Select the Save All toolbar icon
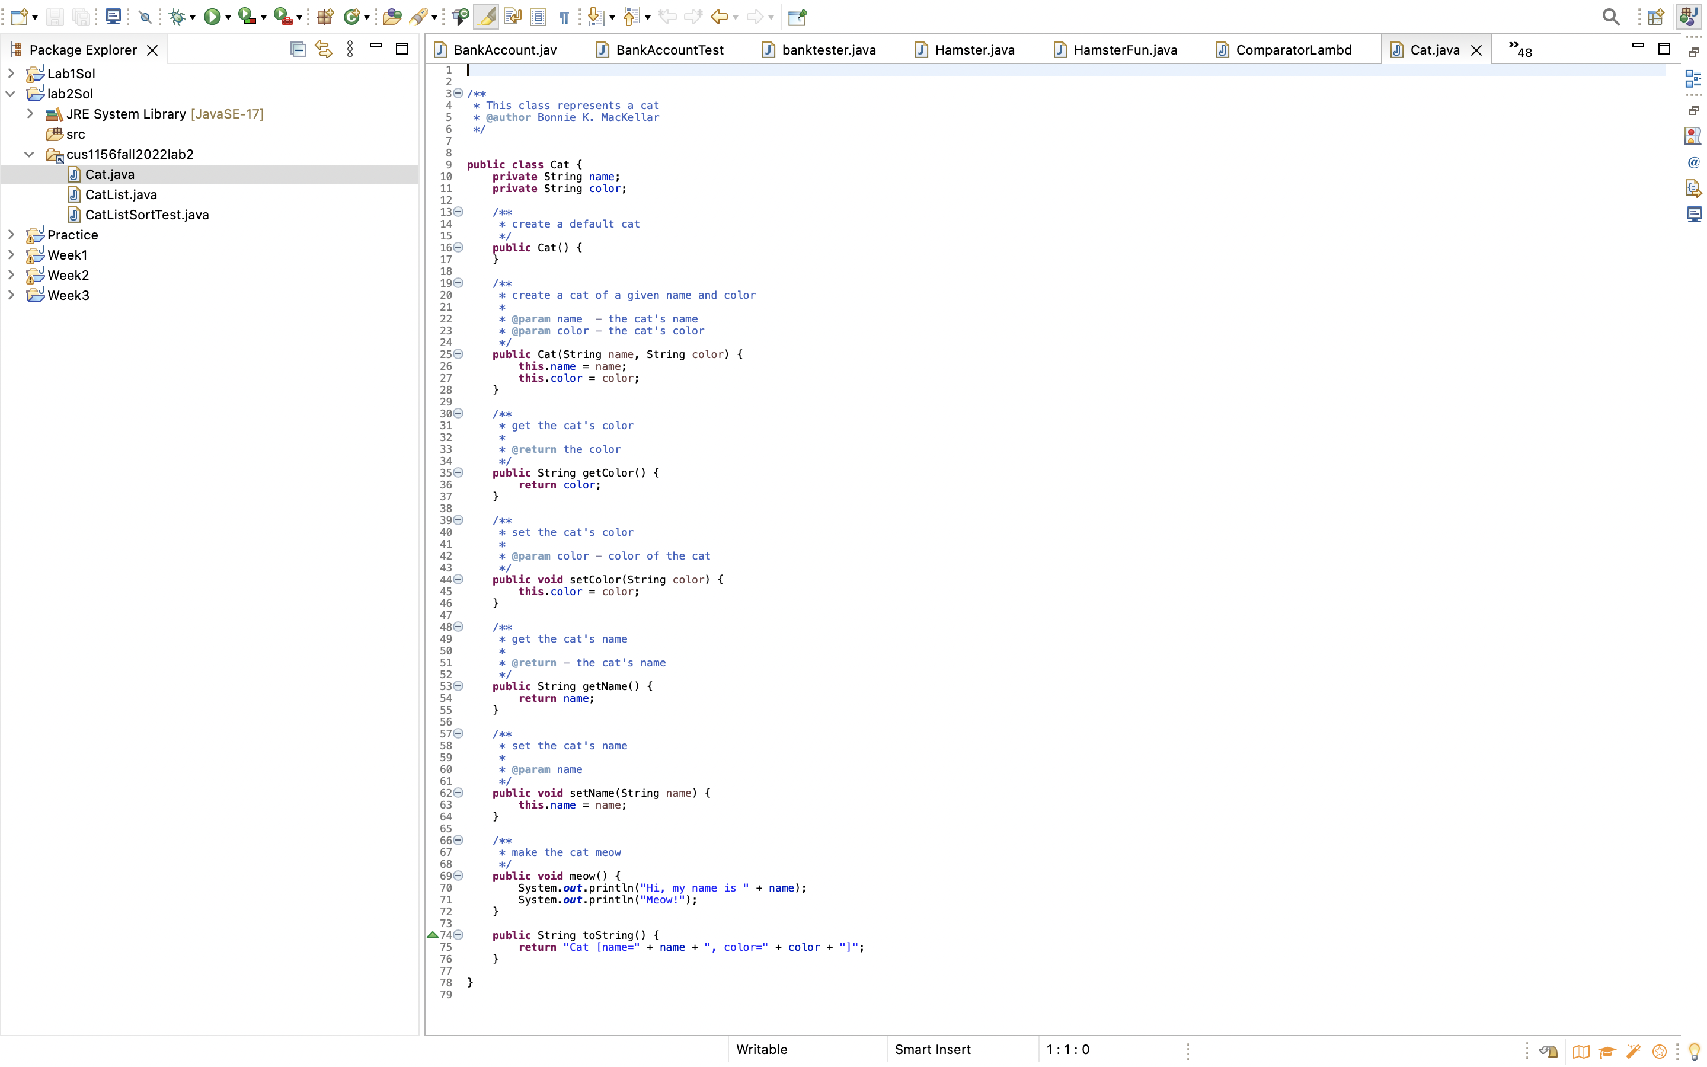Screen dimensions: 1707x1067 81,16
